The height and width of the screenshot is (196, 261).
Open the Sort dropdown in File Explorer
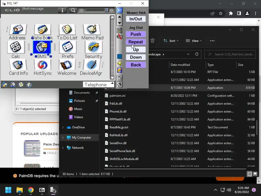click(171, 41)
